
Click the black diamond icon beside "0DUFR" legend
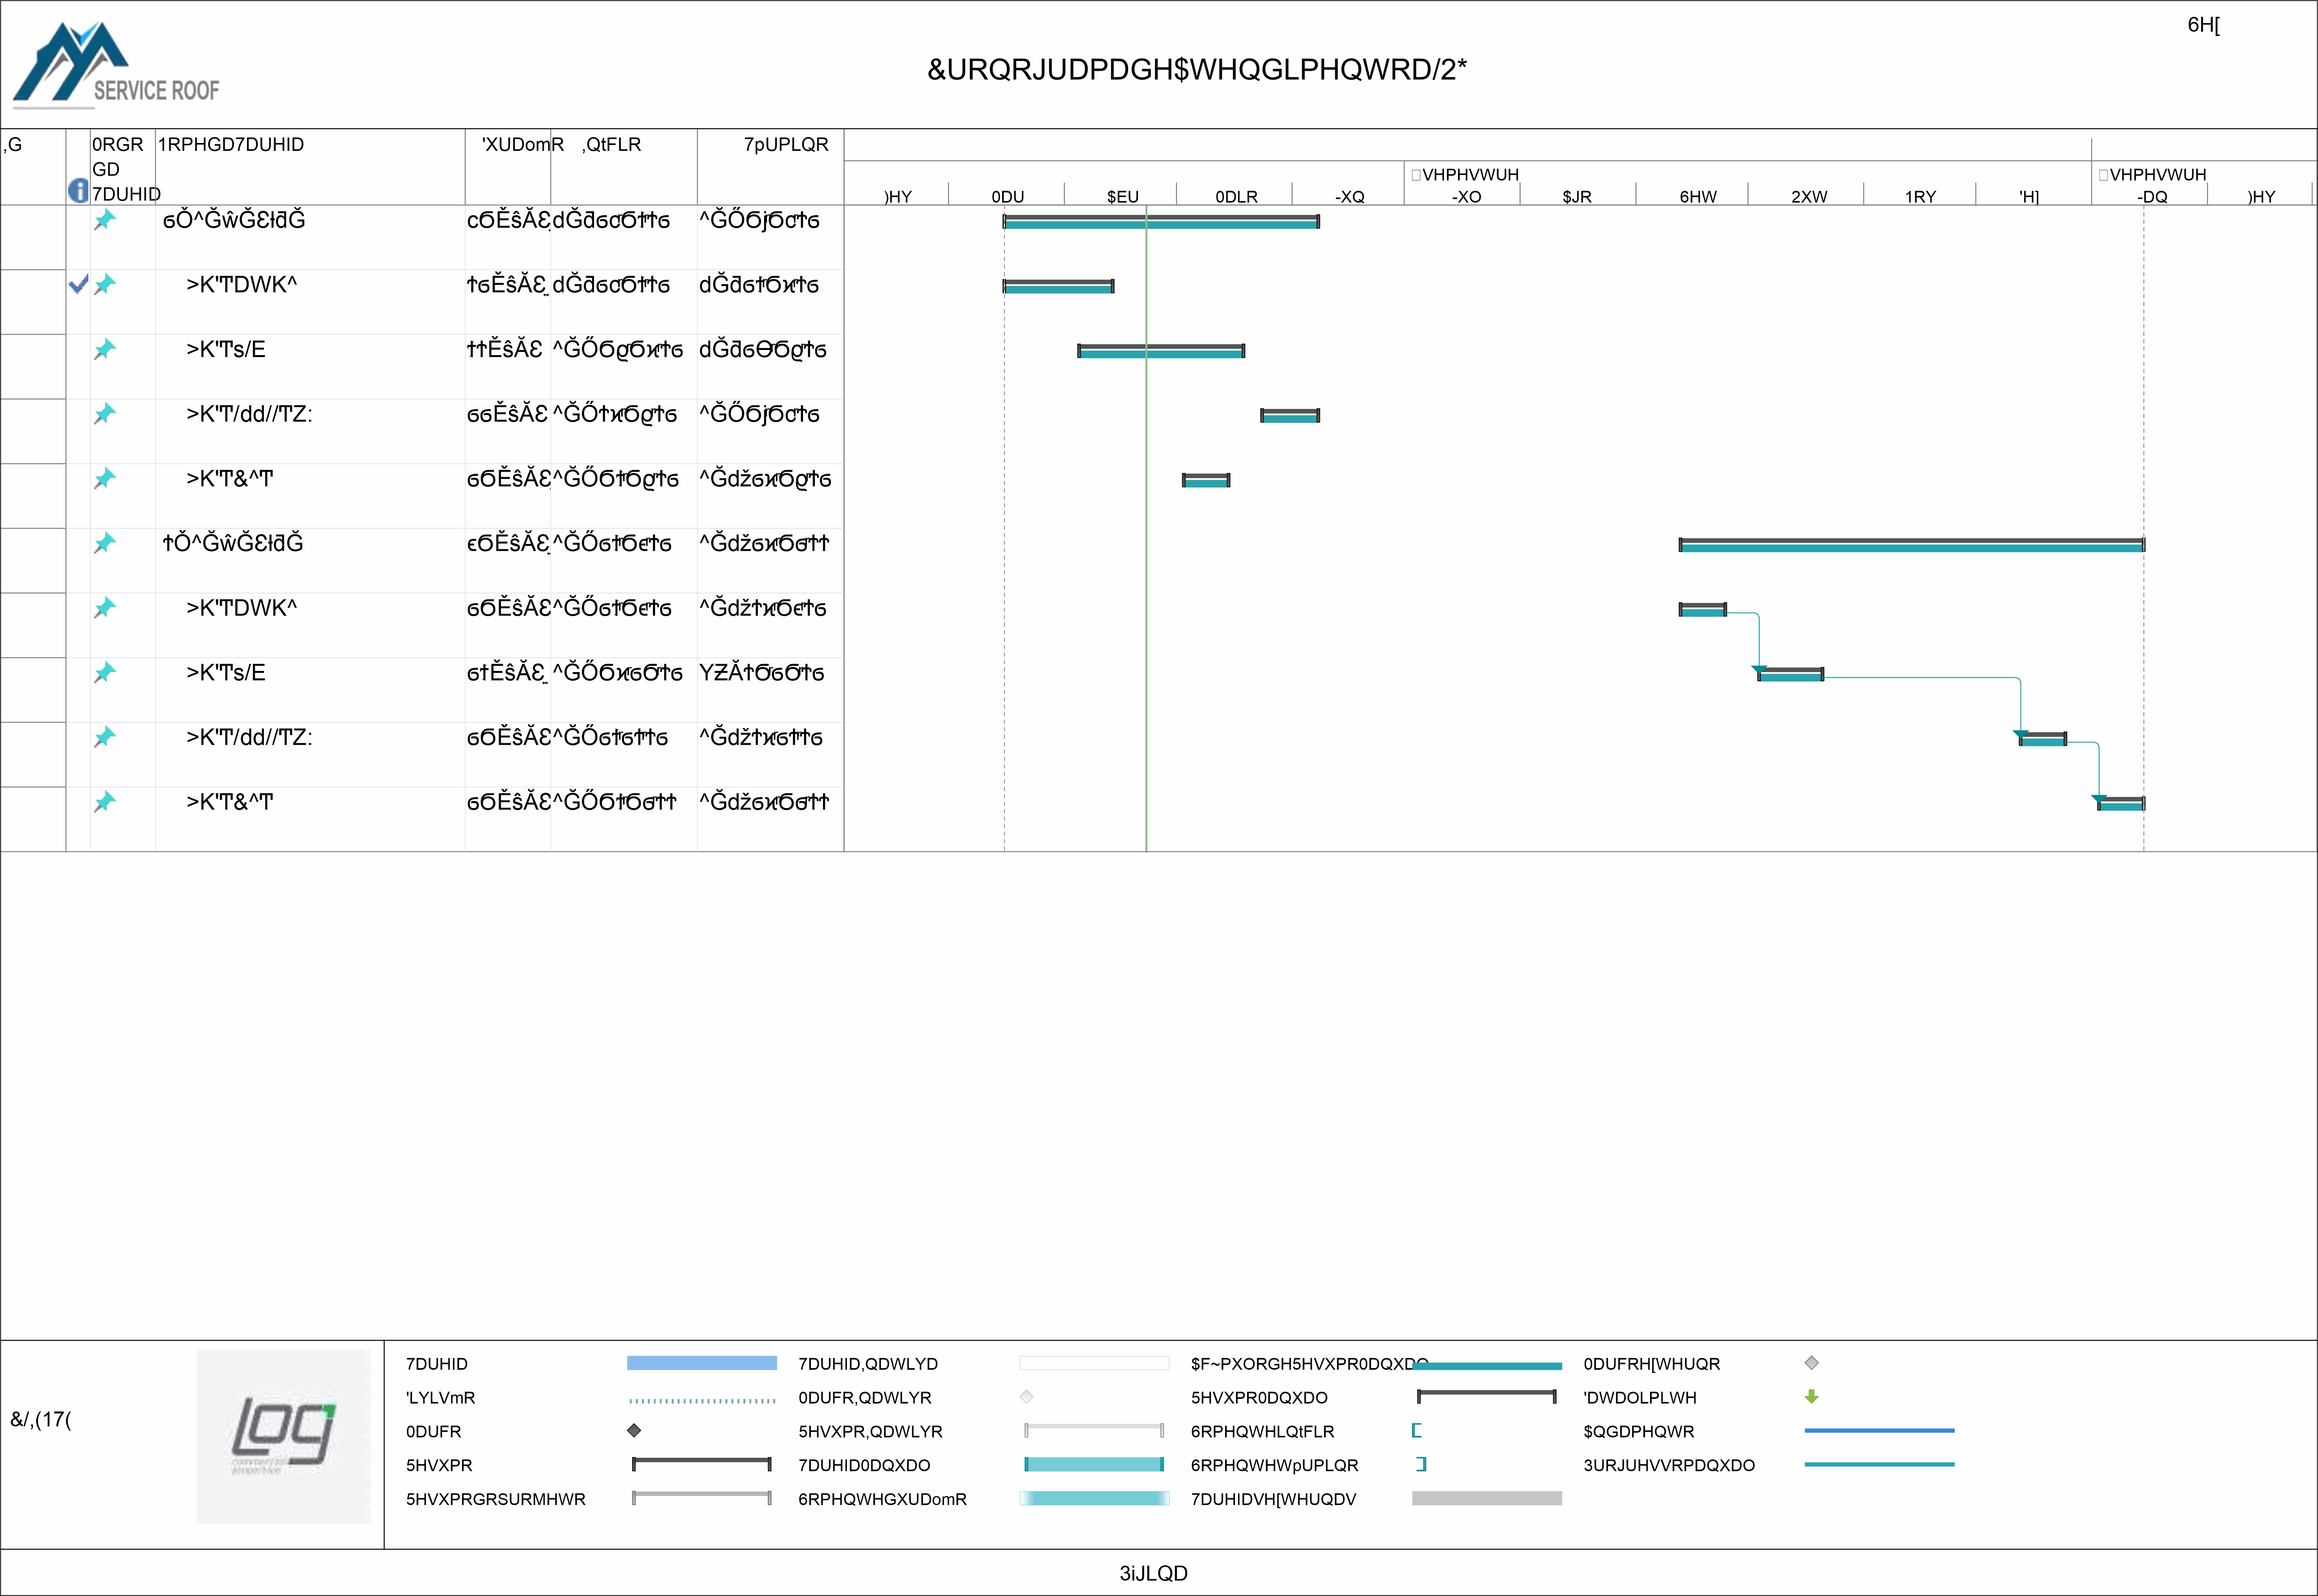point(634,1431)
